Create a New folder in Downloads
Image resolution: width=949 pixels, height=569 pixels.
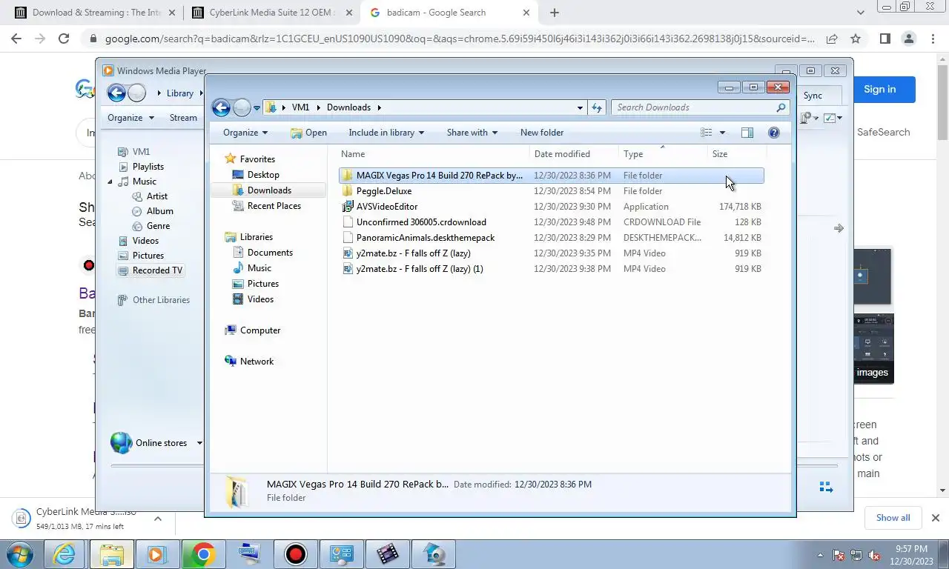click(x=542, y=133)
